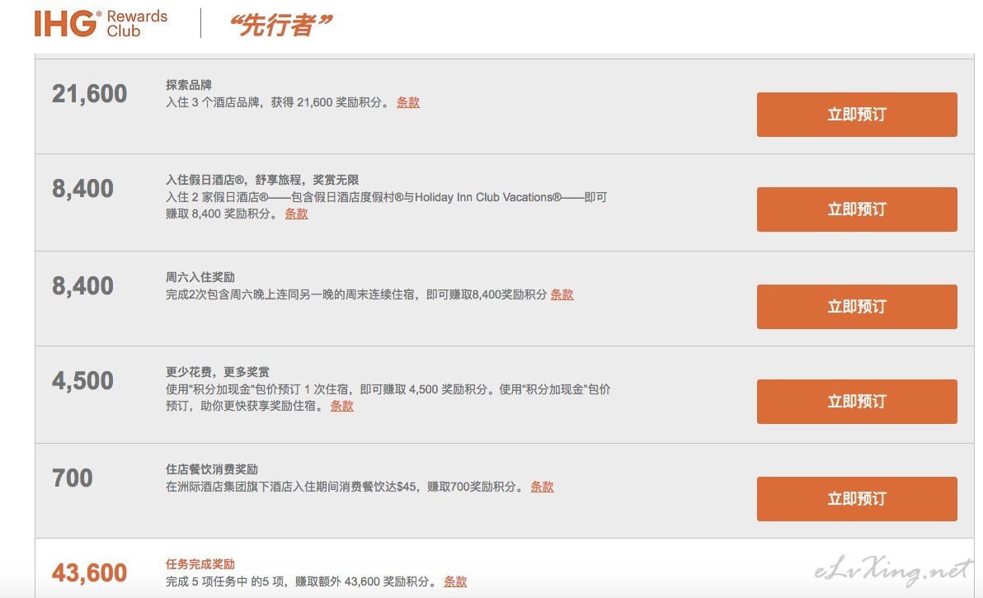
Task: Click the 700 points value
Action: (x=72, y=478)
